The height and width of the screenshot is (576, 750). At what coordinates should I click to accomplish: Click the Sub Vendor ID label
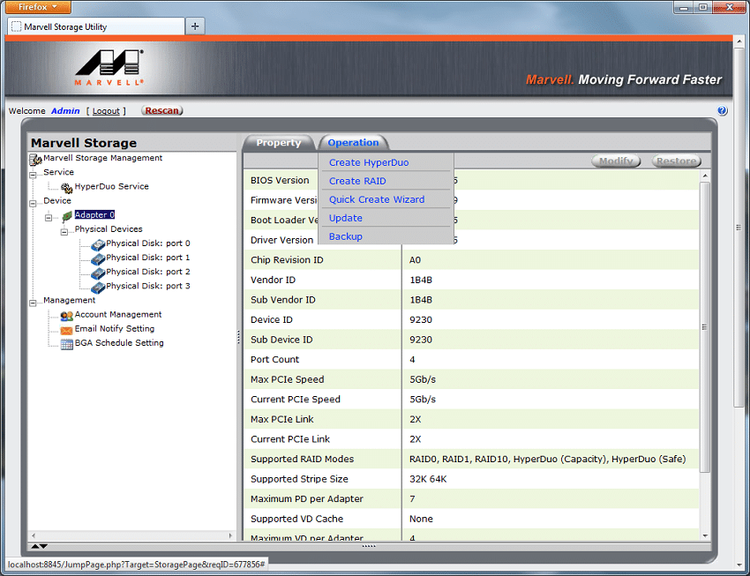(x=282, y=300)
